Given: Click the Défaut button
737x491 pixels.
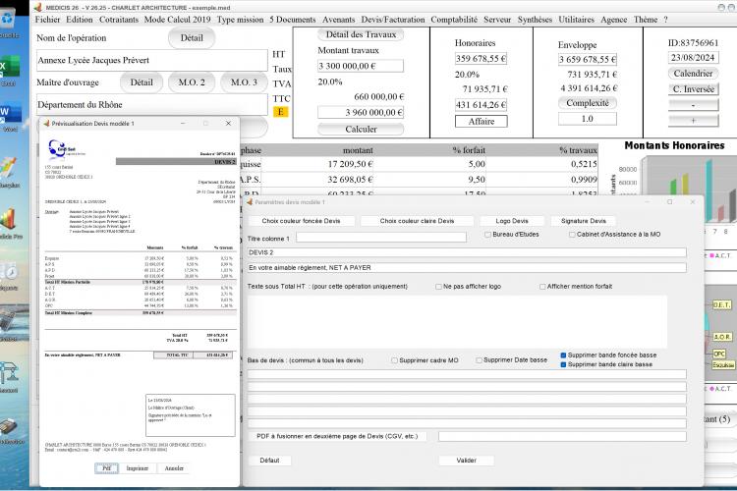Looking at the screenshot, I should (x=269, y=461).
